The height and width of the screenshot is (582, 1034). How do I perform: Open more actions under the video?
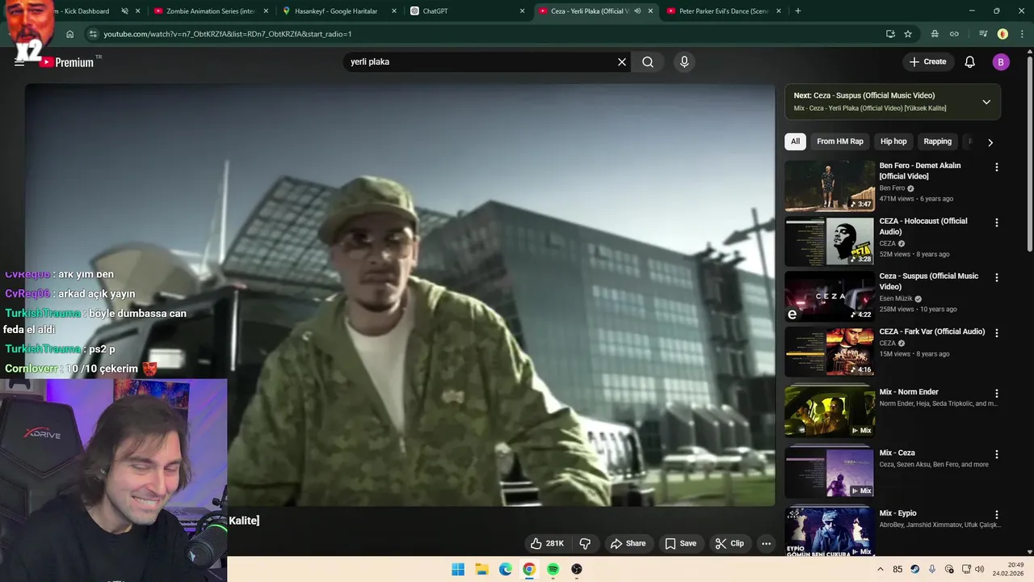point(766,543)
